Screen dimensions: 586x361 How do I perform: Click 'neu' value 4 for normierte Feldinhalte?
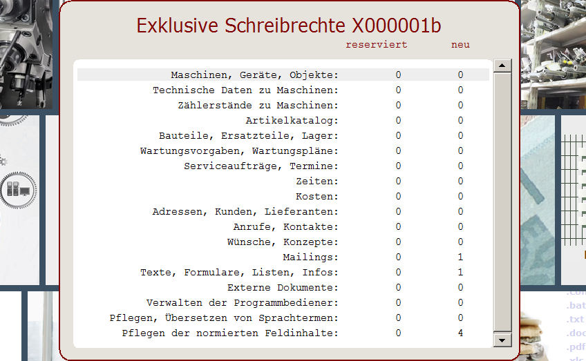coord(460,333)
